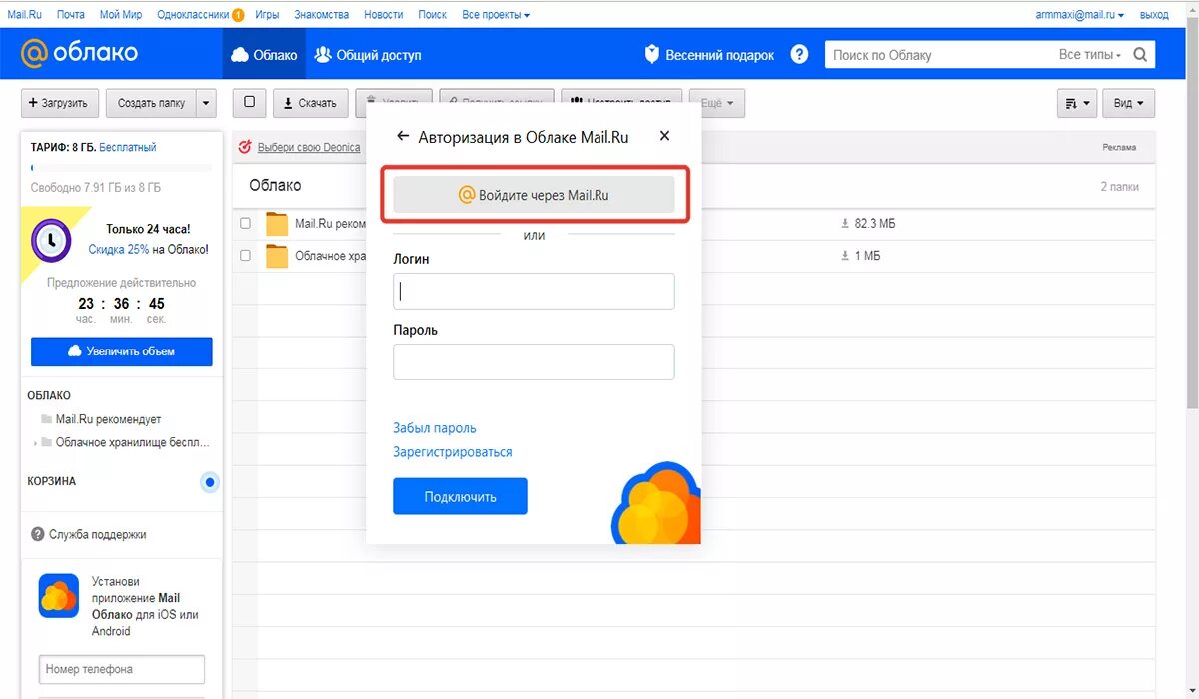
Task: Click the clock promo icon
Action: tap(50, 241)
